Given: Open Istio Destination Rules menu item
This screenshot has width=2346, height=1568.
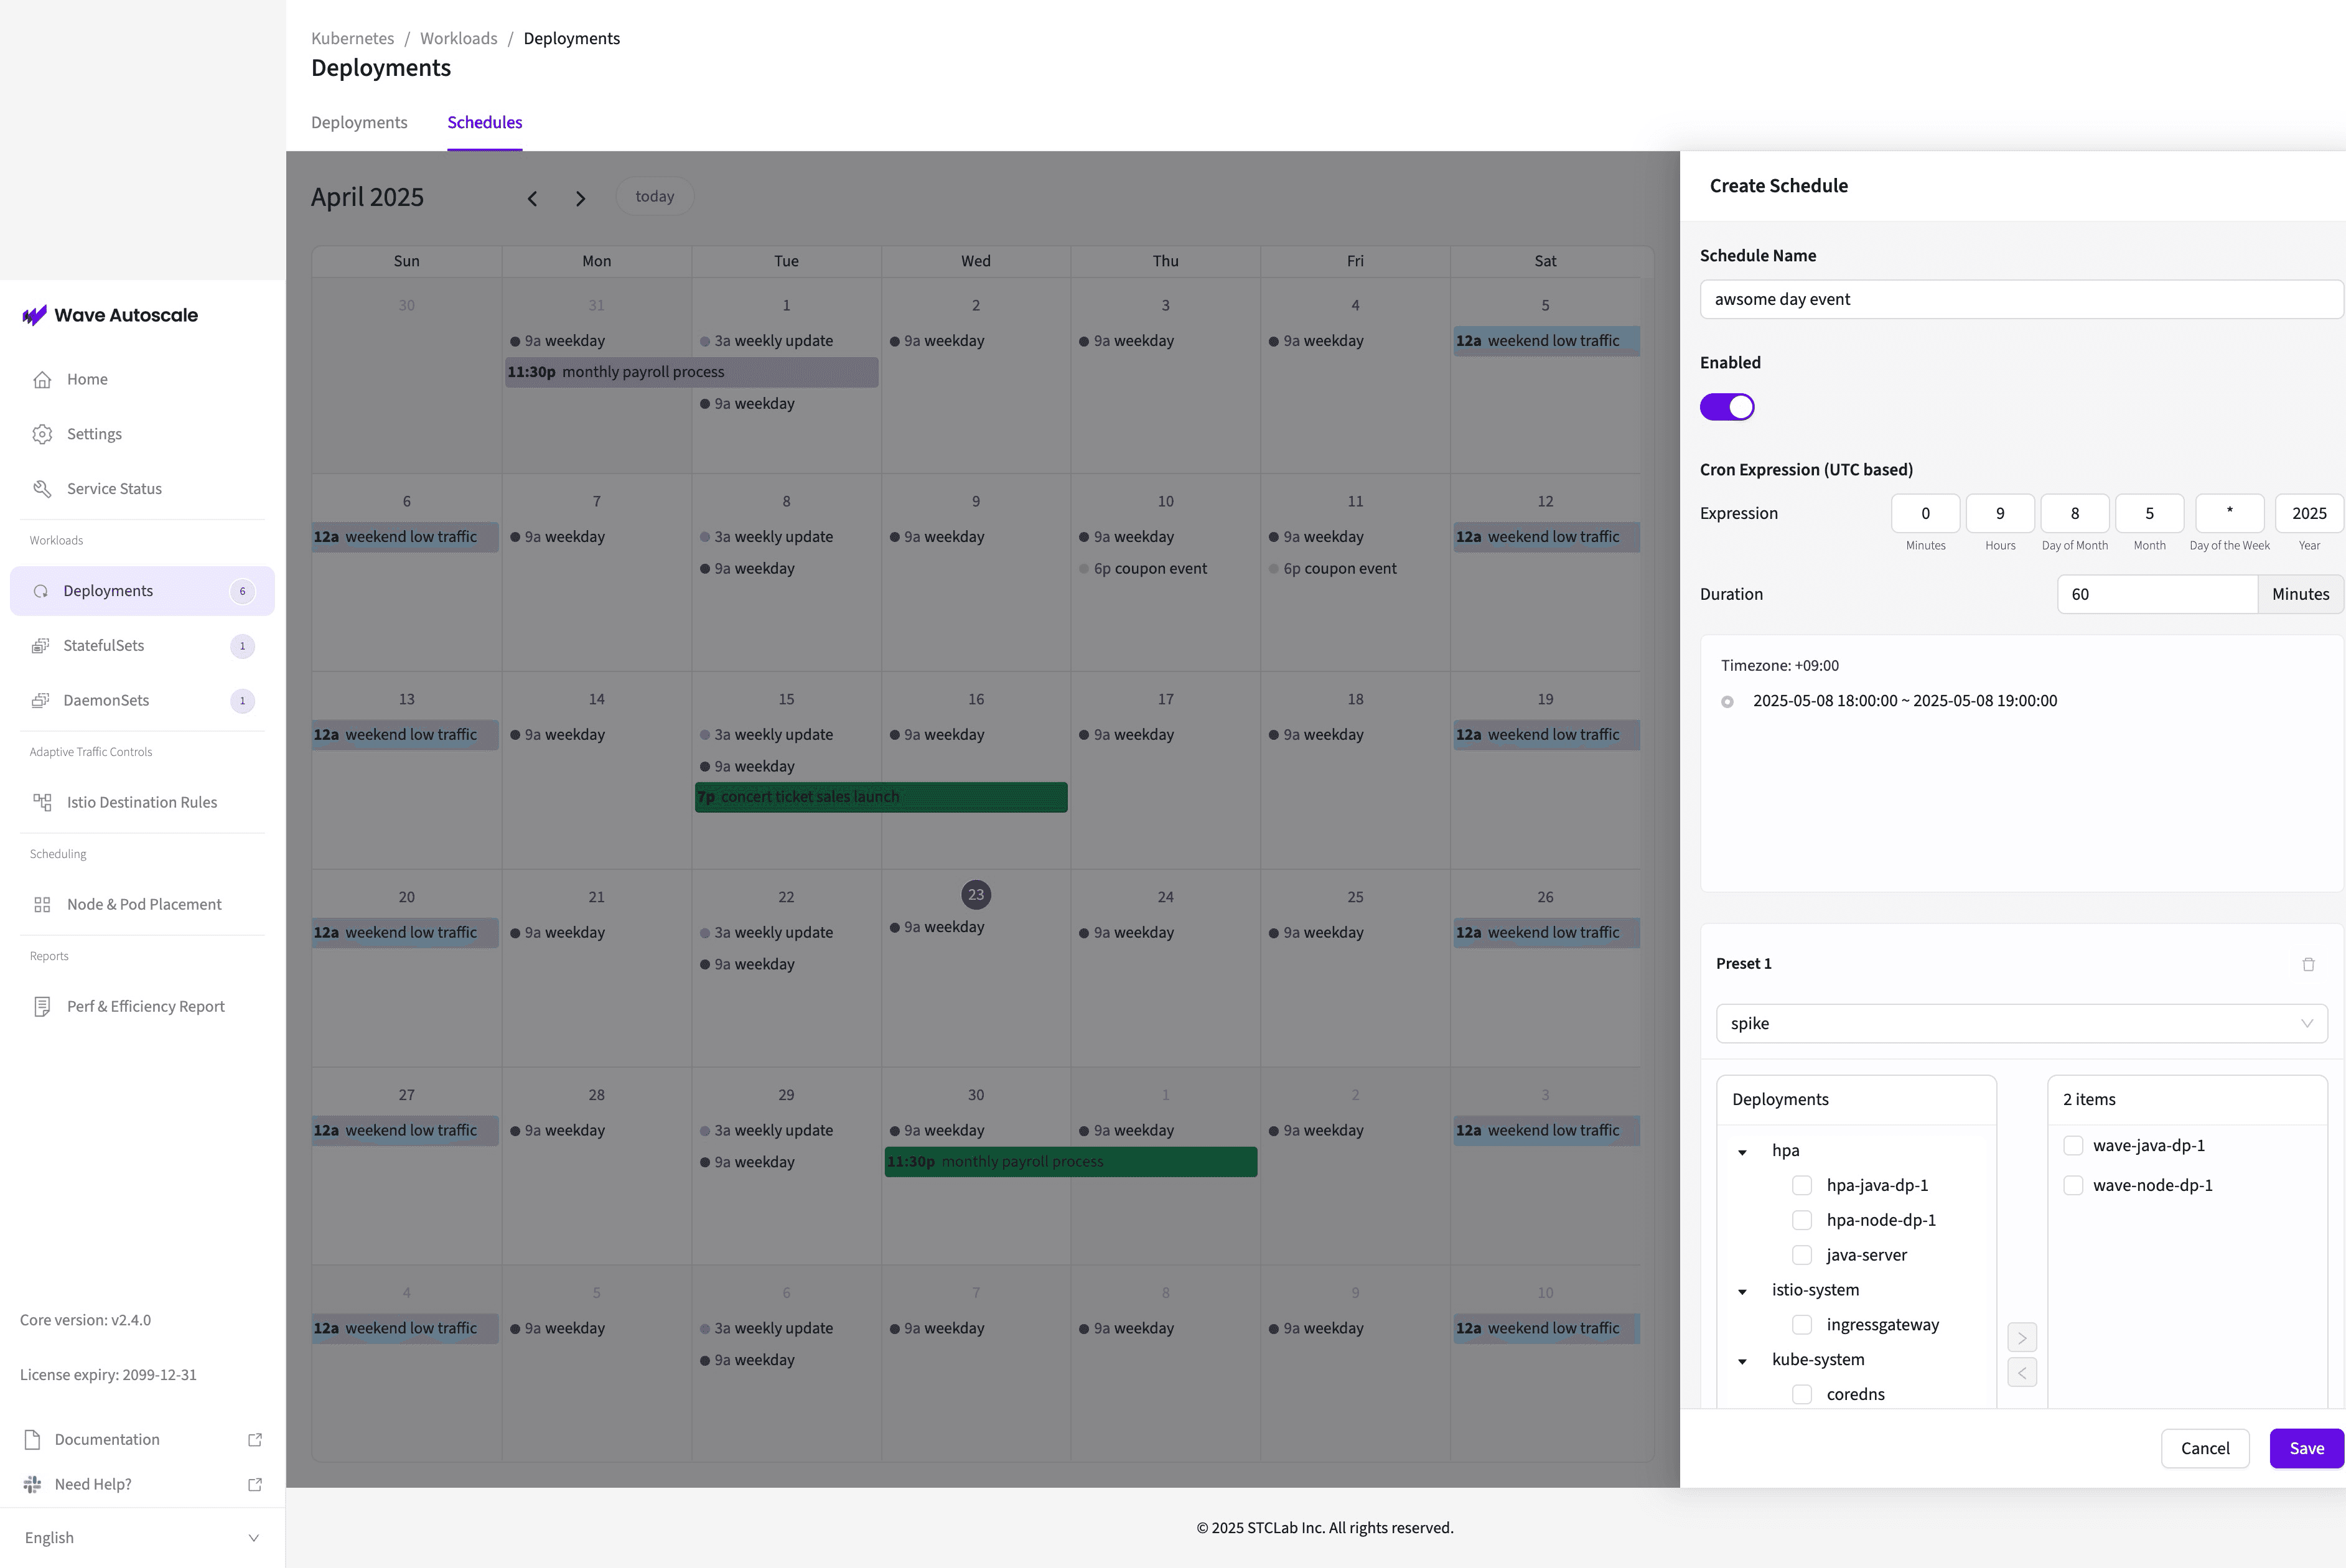Looking at the screenshot, I should point(142,802).
